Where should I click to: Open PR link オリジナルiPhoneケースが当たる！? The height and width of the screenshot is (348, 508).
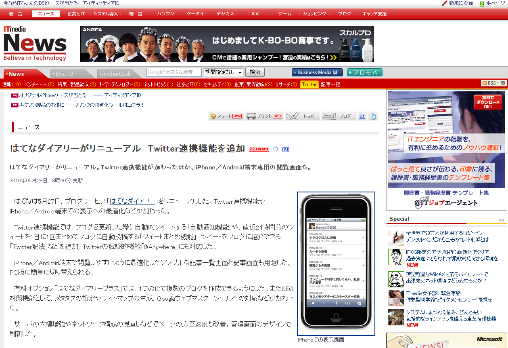[x=80, y=95]
